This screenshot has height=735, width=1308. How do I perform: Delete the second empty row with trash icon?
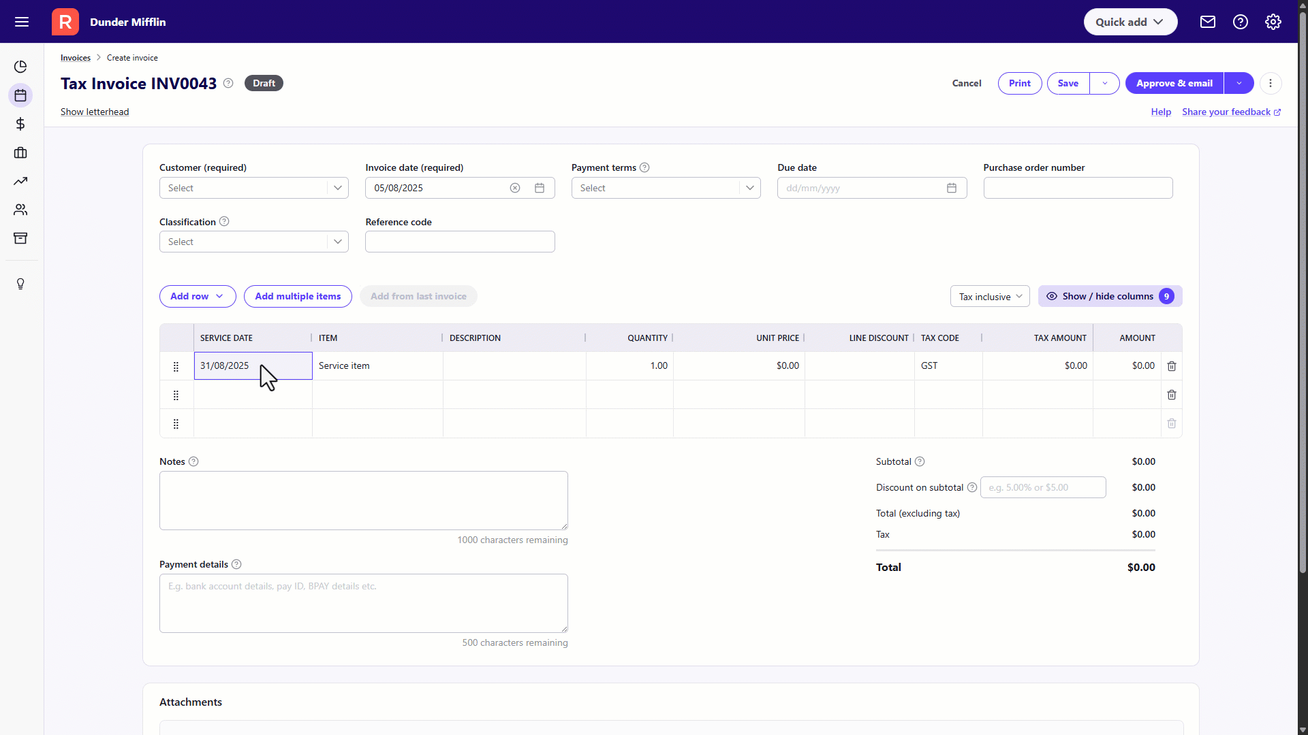(1172, 395)
